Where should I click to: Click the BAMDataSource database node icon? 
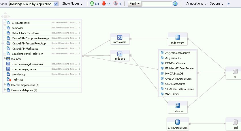pyautogui.click(x=178, y=122)
